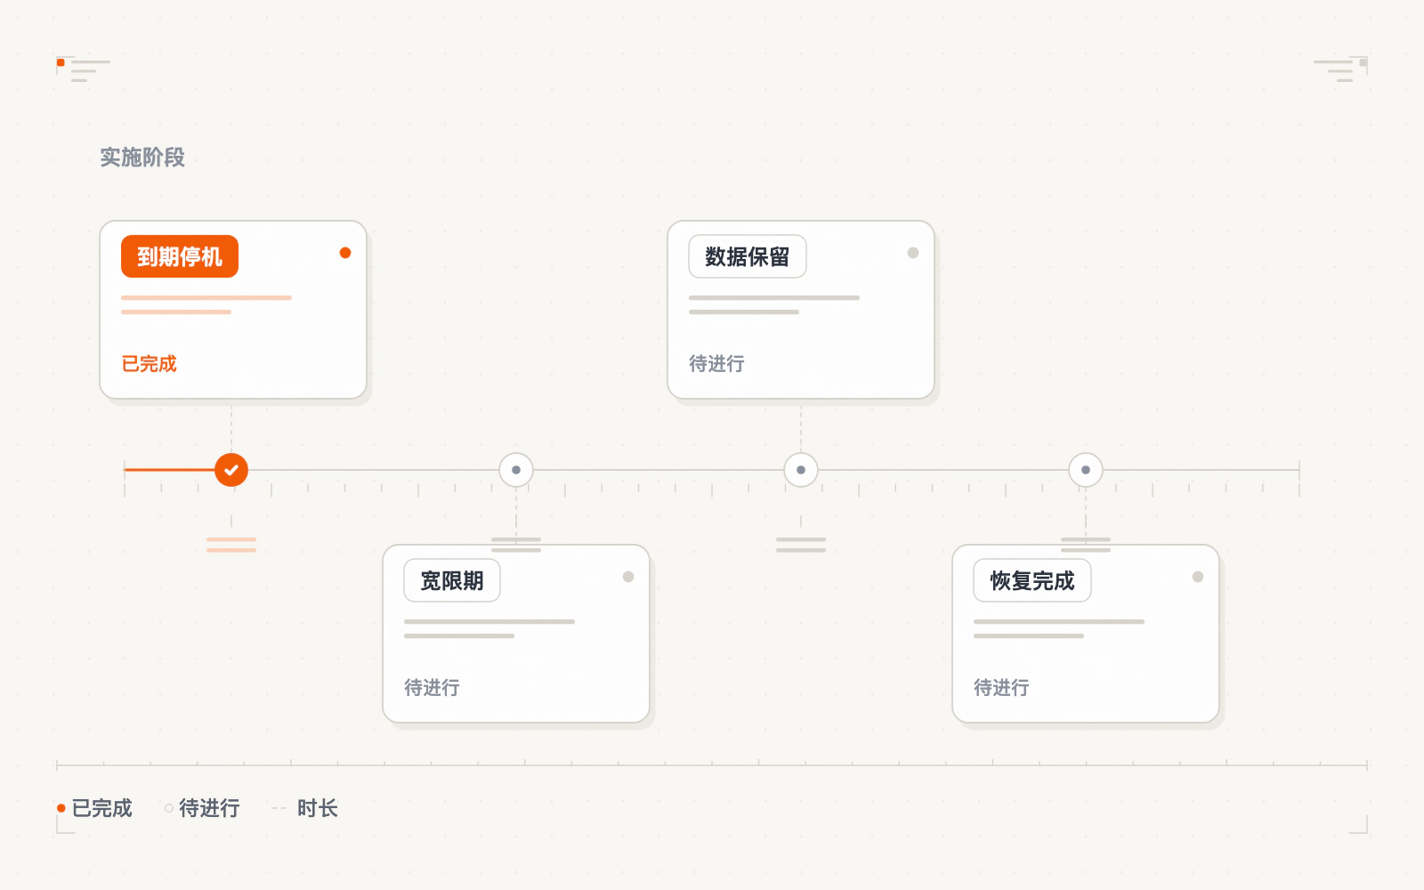Viewport: 1424px width, 890px height.
Task: Click the hollow legend circle beside 待进行
Action: click(x=169, y=808)
